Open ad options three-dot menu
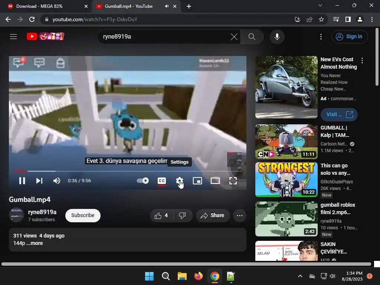 click(362, 60)
